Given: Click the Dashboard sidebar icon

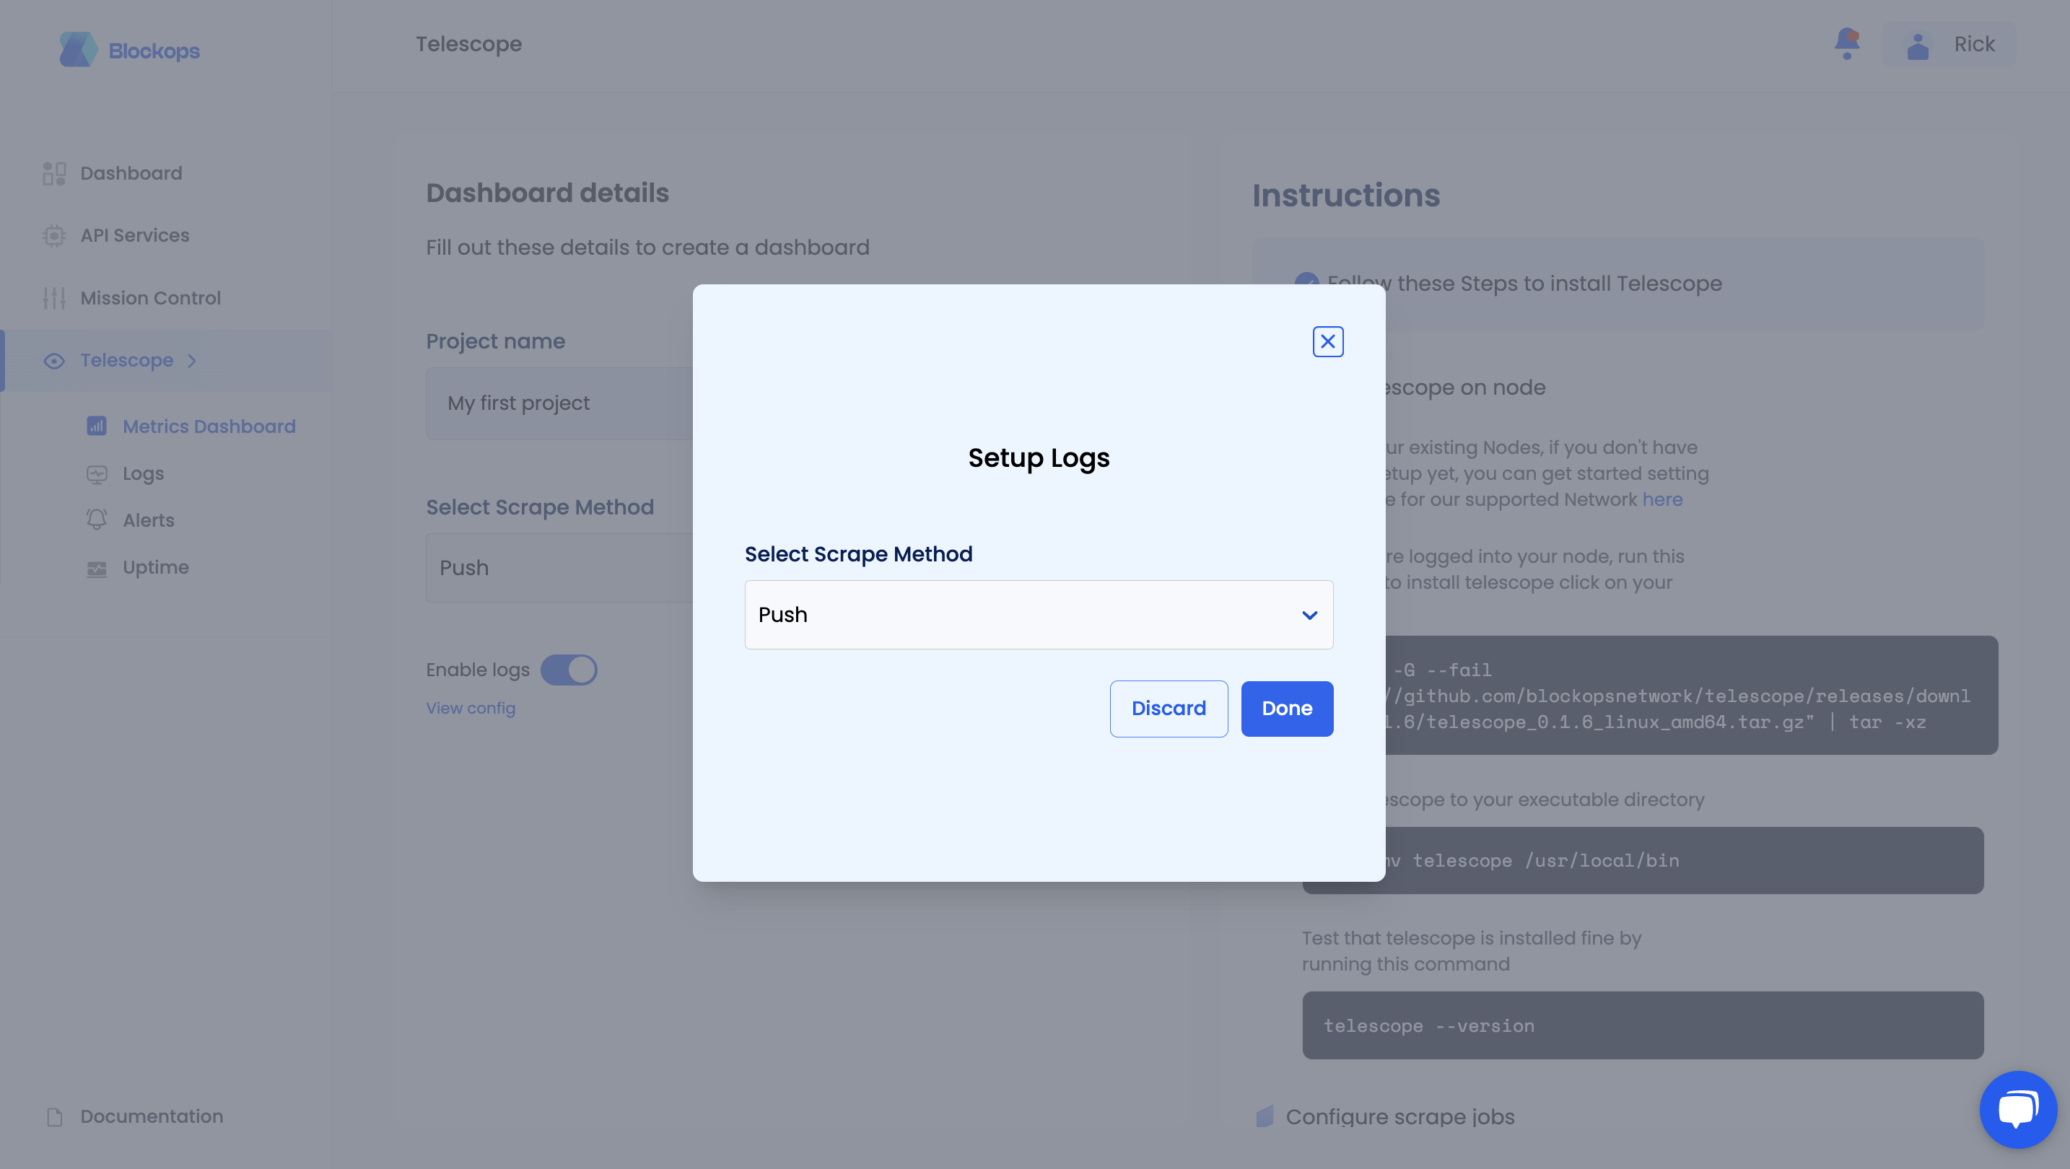Looking at the screenshot, I should tap(54, 173).
